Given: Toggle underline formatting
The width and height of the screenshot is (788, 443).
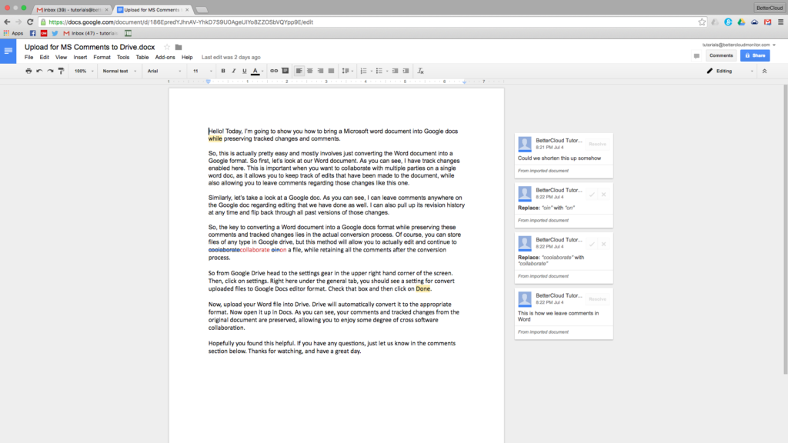Looking at the screenshot, I should point(245,71).
